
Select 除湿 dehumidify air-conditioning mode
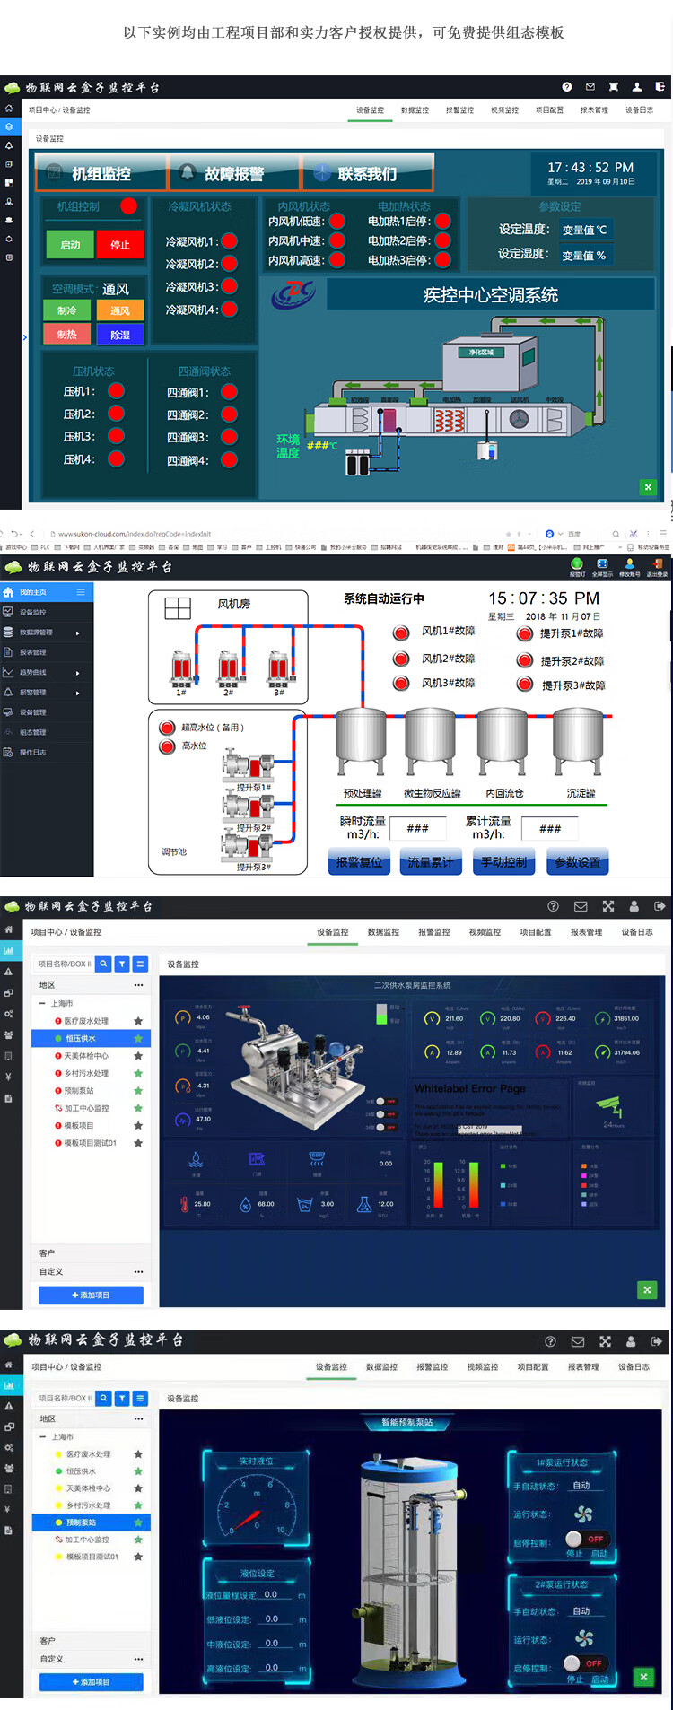120,335
